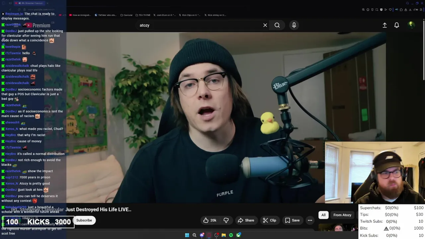Open the browser profile person icon
The height and width of the screenshot is (239, 425).
406,10
